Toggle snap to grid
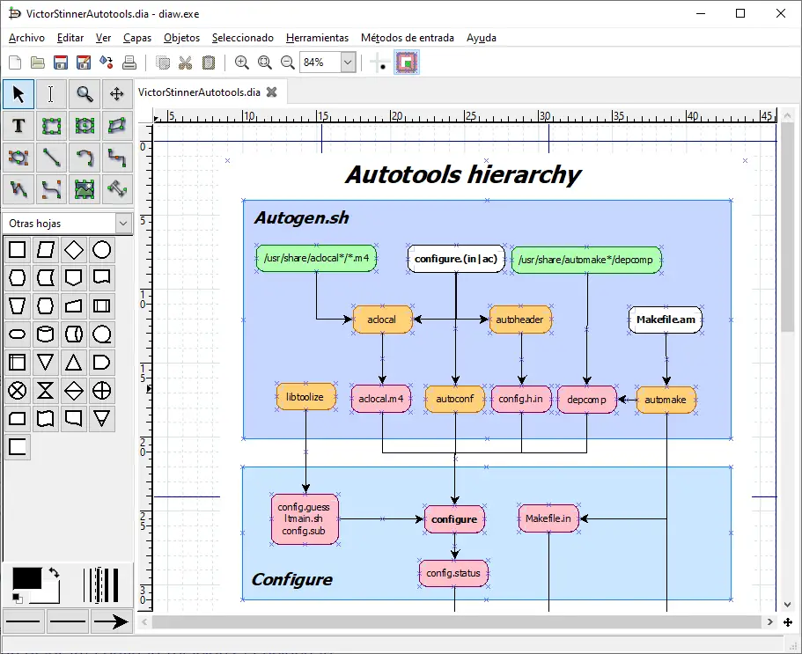The image size is (802, 654). coord(380,62)
